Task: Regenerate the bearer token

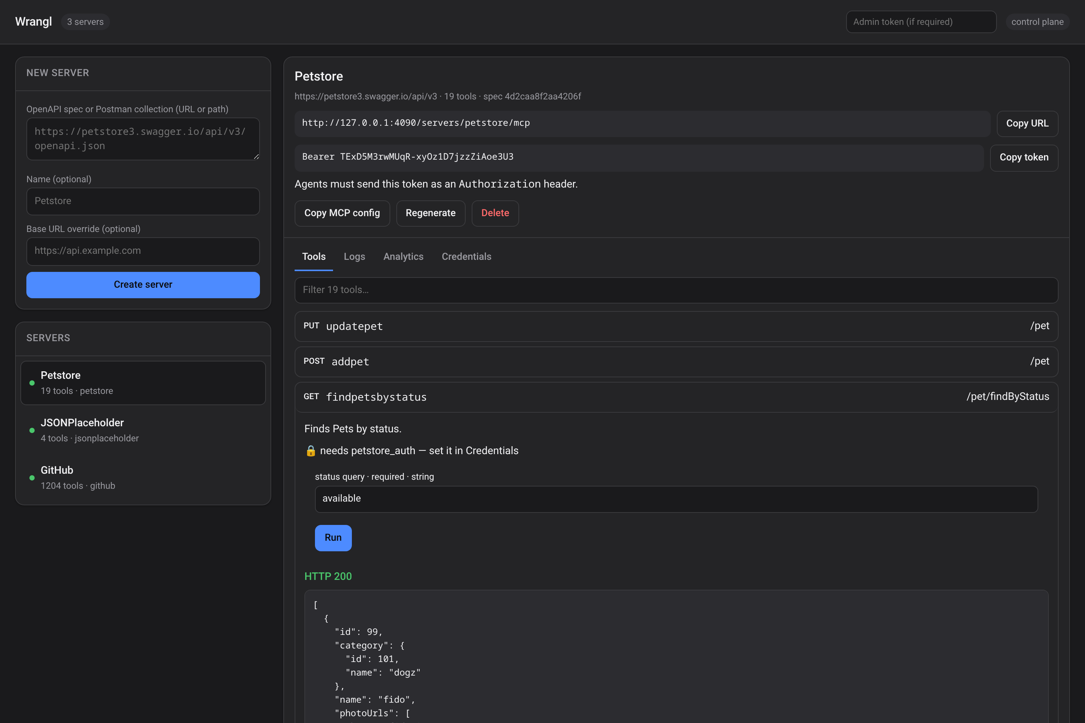Action: point(430,213)
